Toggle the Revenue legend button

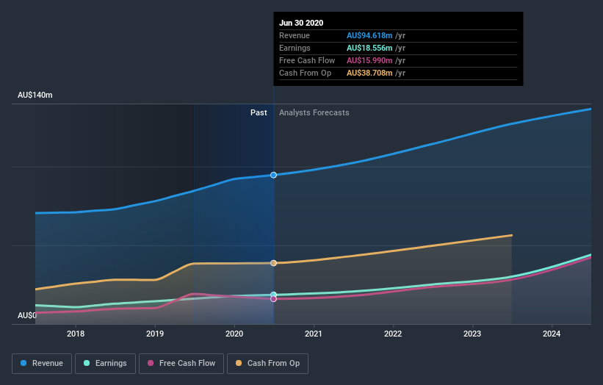[x=42, y=364]
